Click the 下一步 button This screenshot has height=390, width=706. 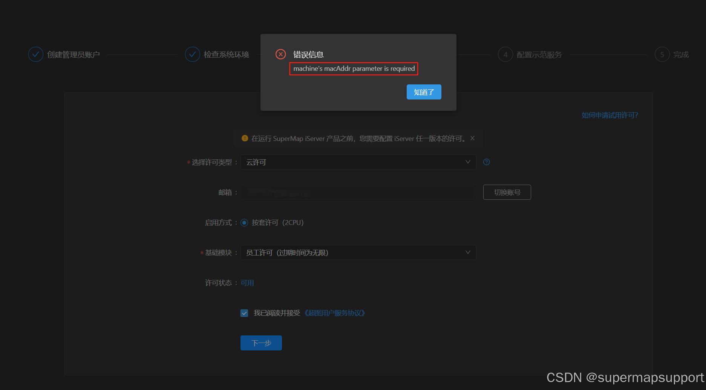tap(261, 343)
